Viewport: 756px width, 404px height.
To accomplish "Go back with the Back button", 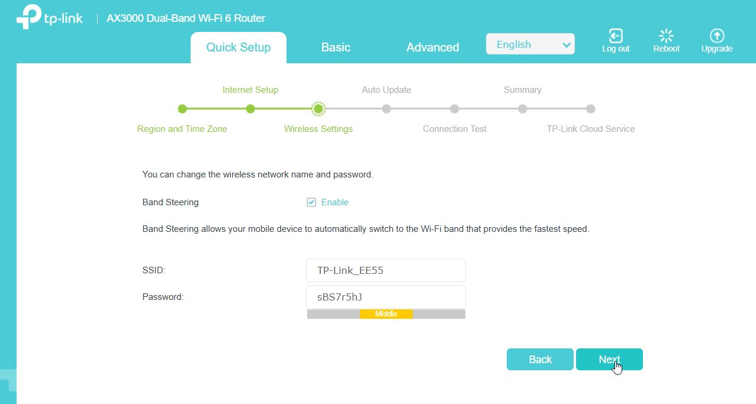I will point(540,360).
